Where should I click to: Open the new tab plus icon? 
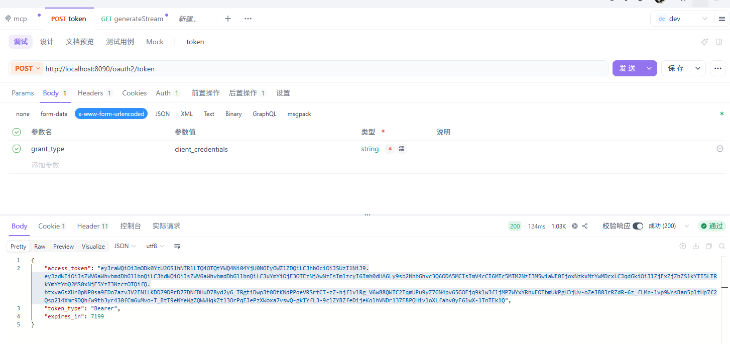pyautogui.click(x=228, y=19)
